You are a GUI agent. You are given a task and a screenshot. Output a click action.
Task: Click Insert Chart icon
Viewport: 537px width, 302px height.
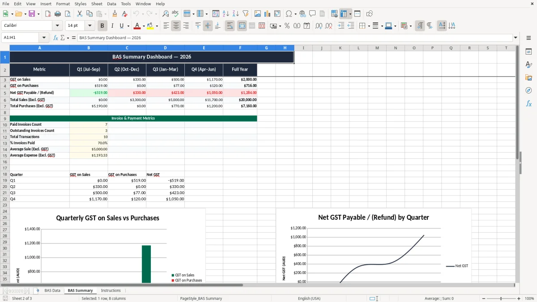(x=268, y=14)
